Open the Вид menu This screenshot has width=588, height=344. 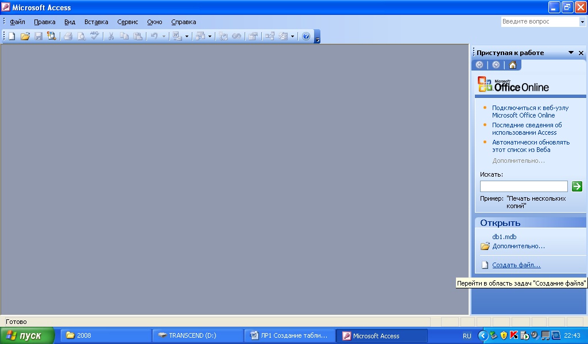tap(69, 22)
